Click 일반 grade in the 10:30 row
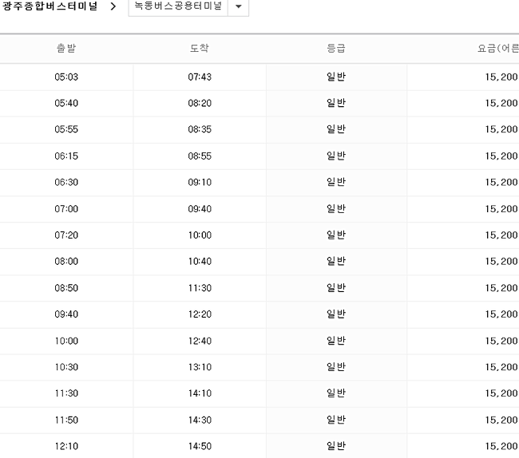Image resolution: width=519 pixels, height=458 pixels. point(336,367)
